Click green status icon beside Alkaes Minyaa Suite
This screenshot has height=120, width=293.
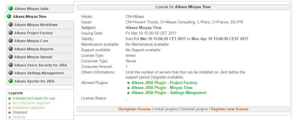(x=11, y=9)
